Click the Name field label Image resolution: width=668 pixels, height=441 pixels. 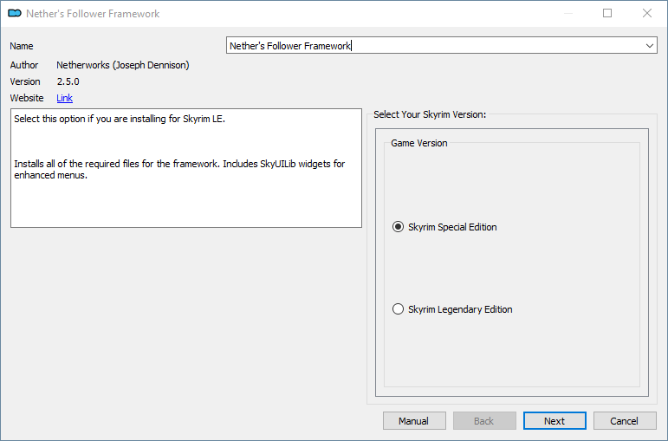22,46
